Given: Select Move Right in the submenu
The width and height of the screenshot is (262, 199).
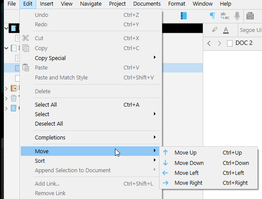Looking at the screenshot, I should coord(188,183).
